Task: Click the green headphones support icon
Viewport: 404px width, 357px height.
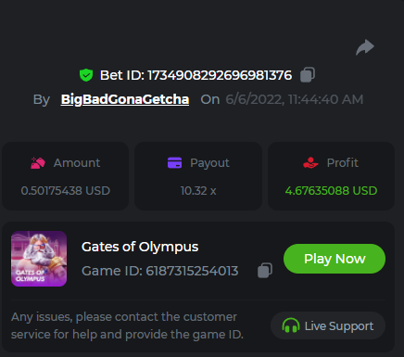Action: coord(291,325)
